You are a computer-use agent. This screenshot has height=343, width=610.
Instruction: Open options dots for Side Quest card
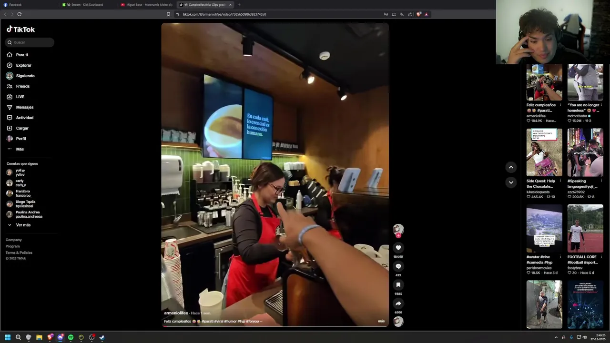click(560, 181)
